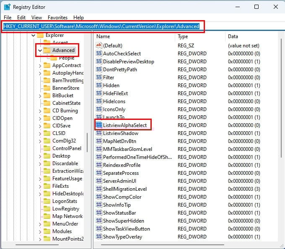Click the Hidden DWORD value icon

click(99, 85)
